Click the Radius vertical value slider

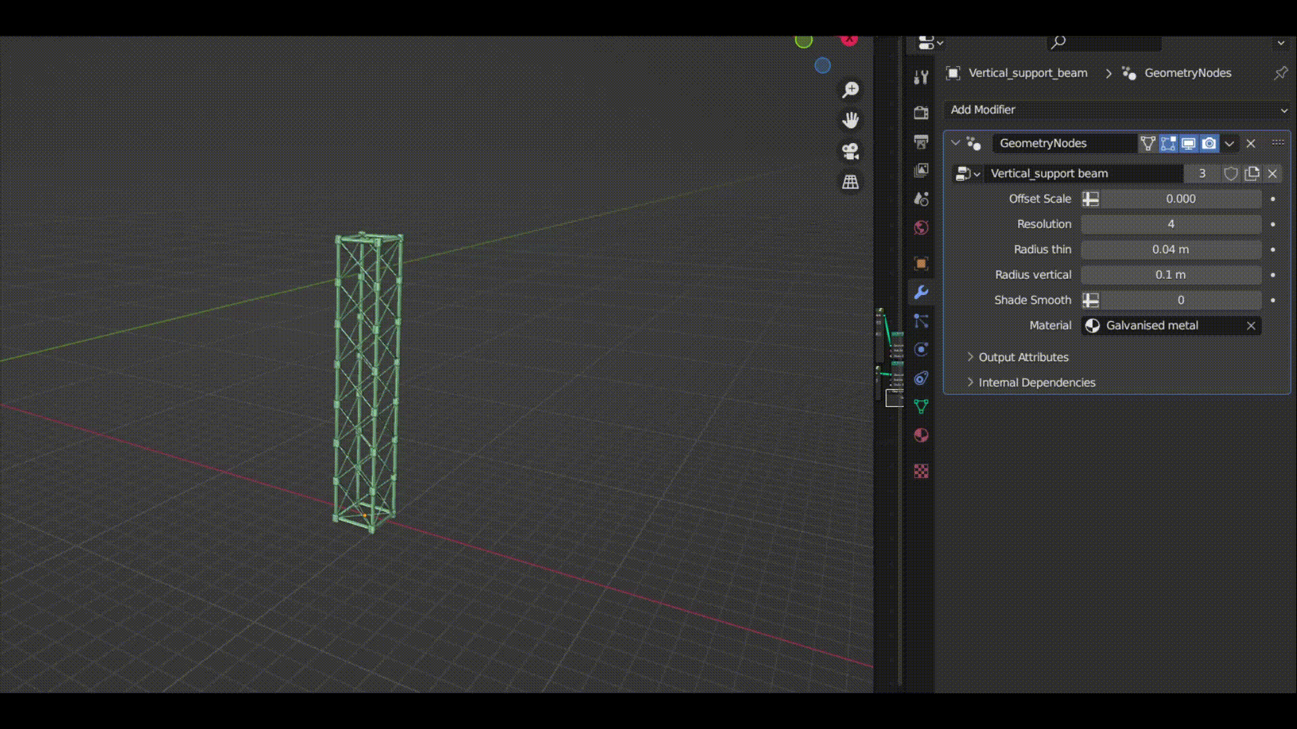pos(1171,275)
